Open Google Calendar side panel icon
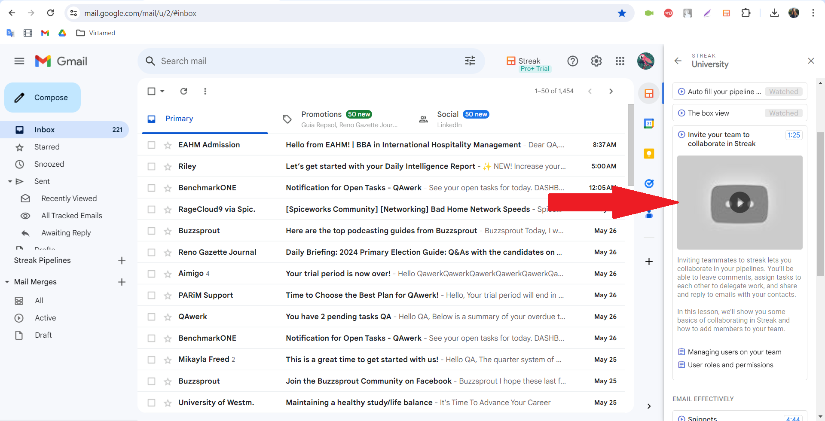 pos(649,123)
